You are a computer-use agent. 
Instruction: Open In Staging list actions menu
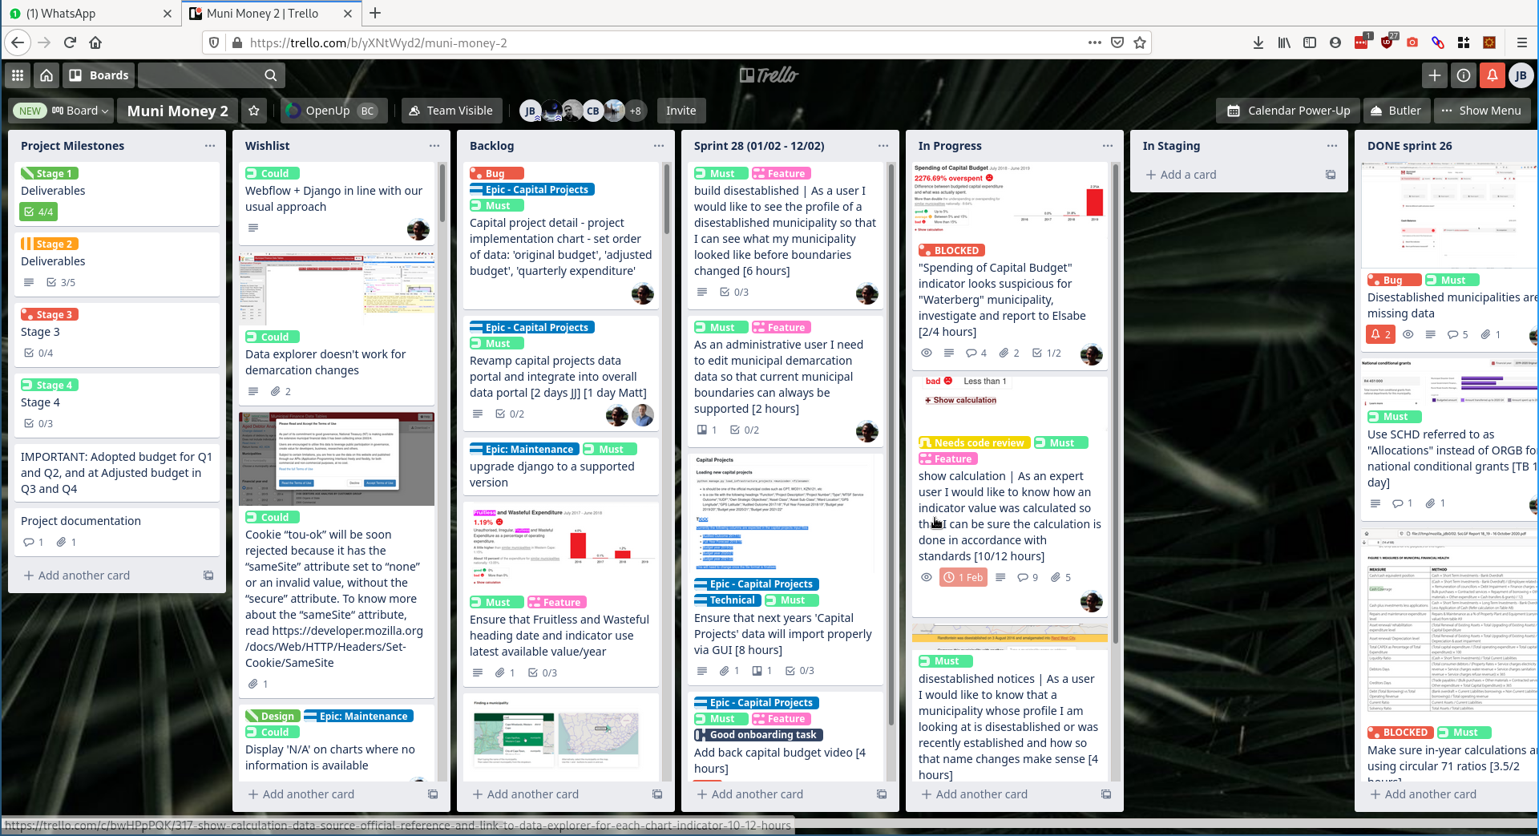[1332, 146]
